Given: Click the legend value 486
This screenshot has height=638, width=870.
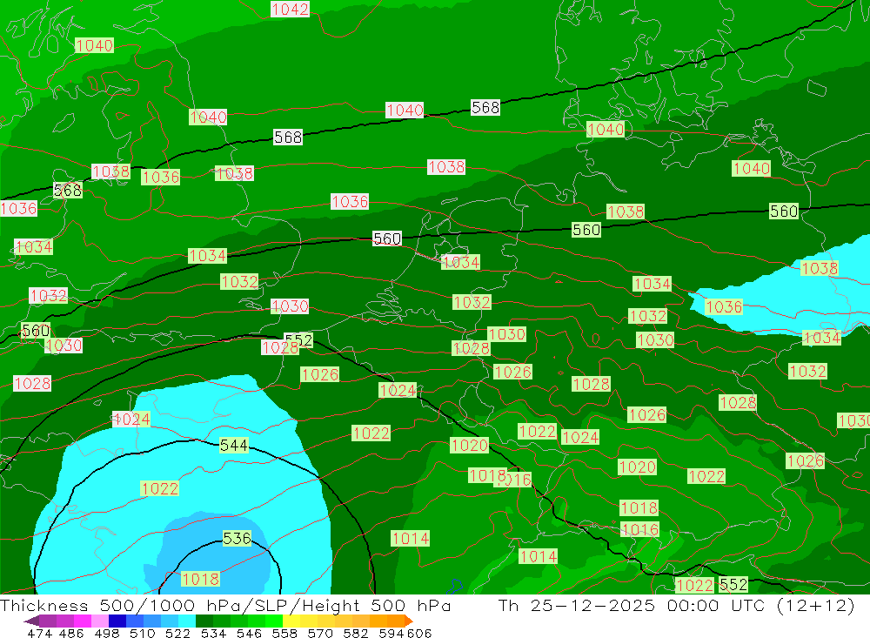Looking at the screenshot, I should (71, 633).
